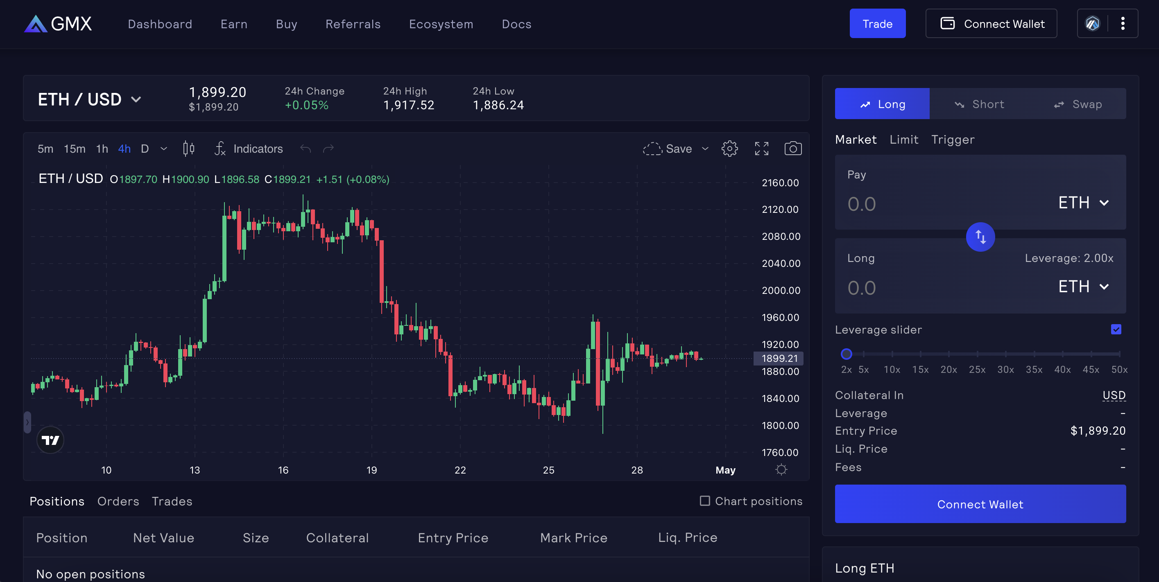Open the three-dot options menu
The image size is (1159, 582).
pyautogui.click(x=1123, y=23)
